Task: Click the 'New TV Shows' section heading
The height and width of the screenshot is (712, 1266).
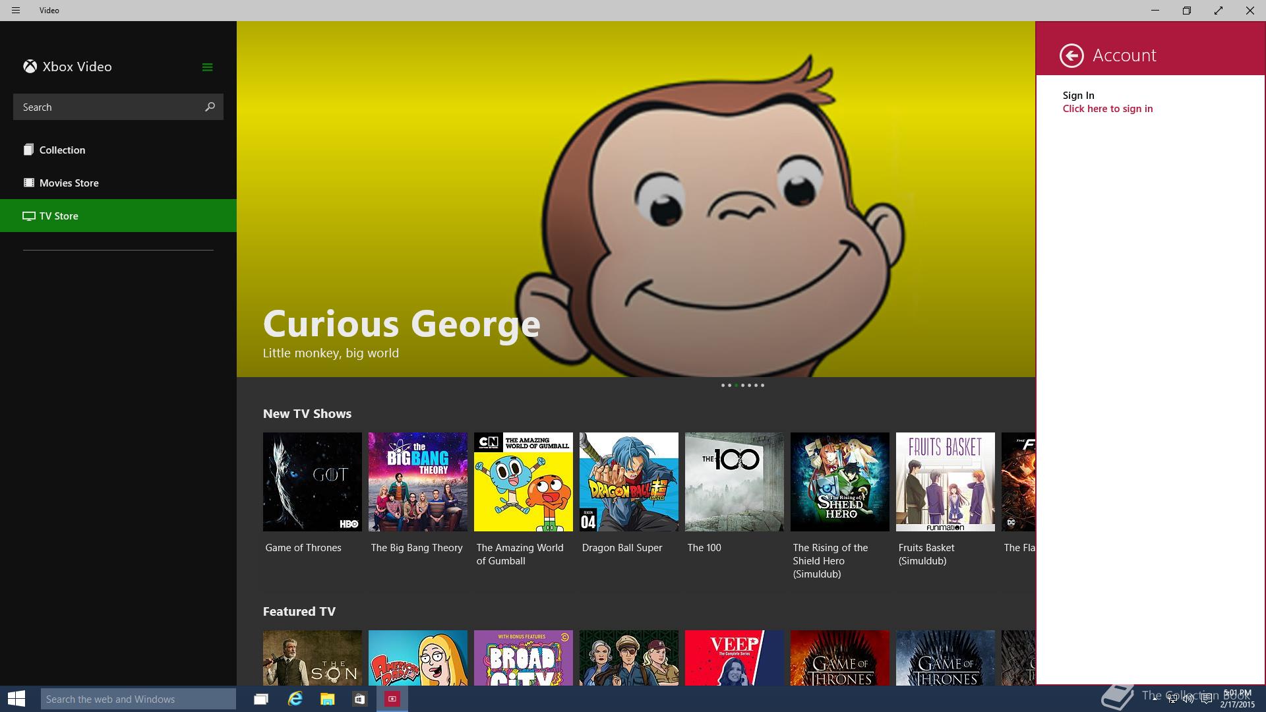Action: pyautogui.click(x=307, y=414)
